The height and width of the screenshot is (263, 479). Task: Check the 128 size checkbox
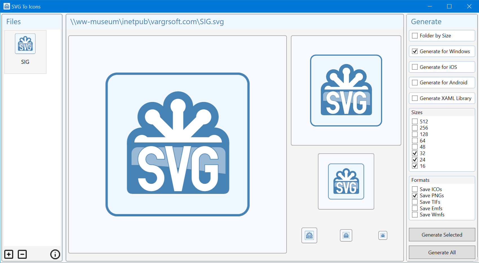click(415, 134)
